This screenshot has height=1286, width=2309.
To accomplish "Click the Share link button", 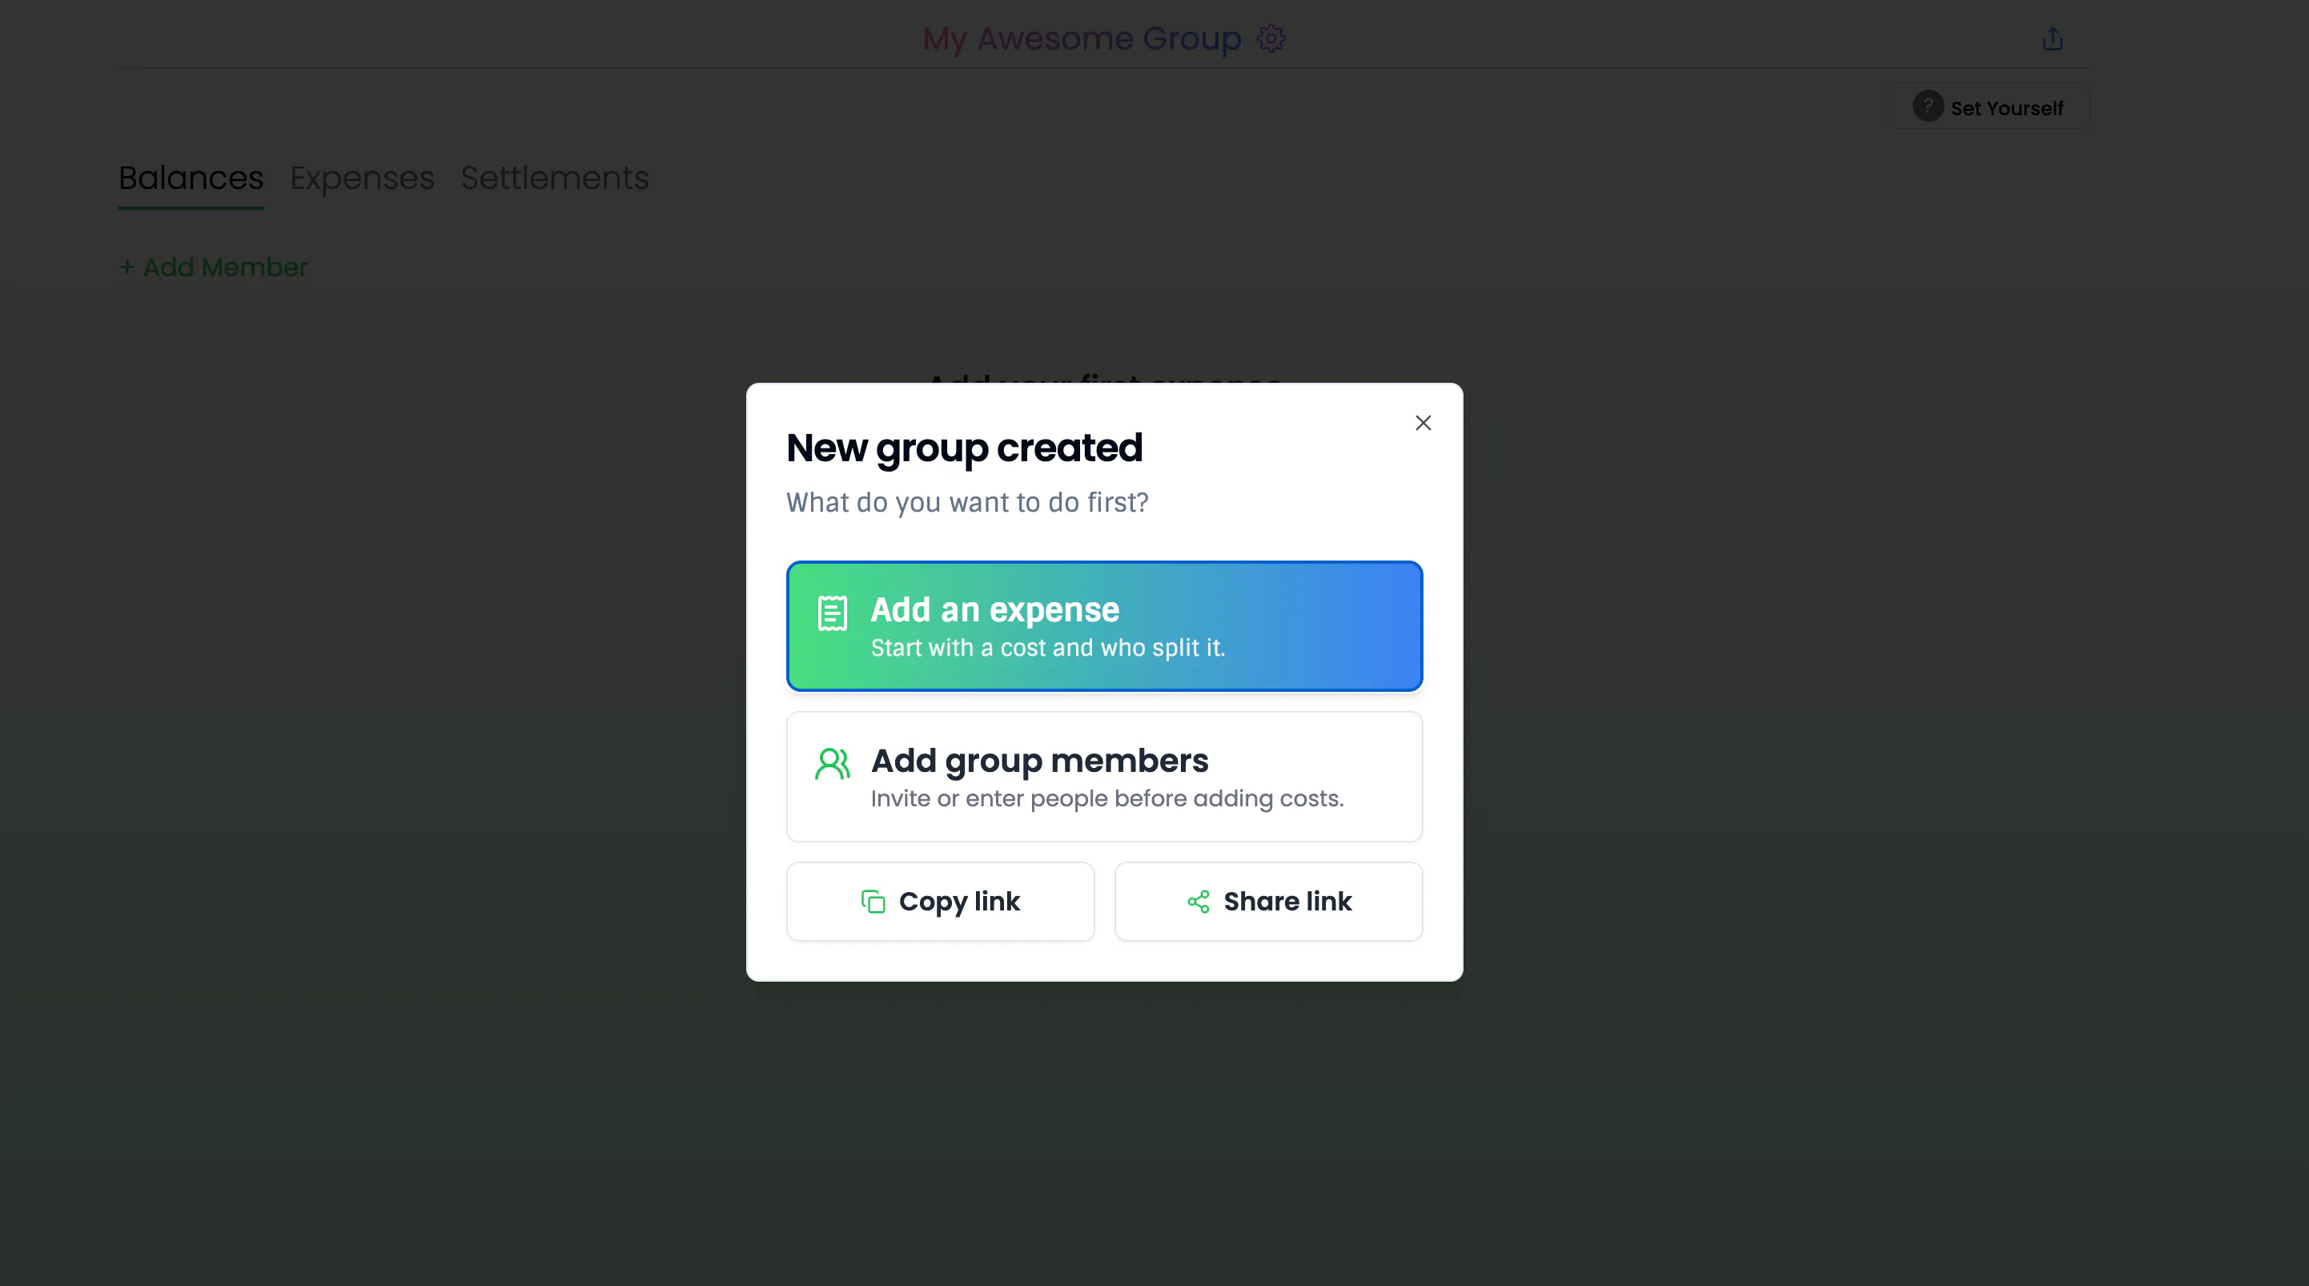I will click(x=1268, y=902).
